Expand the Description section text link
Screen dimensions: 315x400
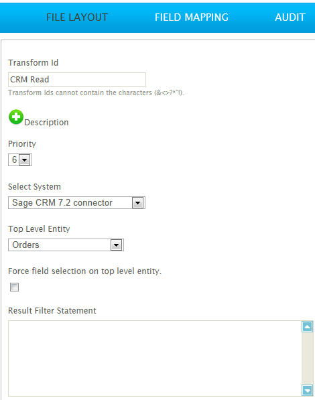click(x=46, y=123)
